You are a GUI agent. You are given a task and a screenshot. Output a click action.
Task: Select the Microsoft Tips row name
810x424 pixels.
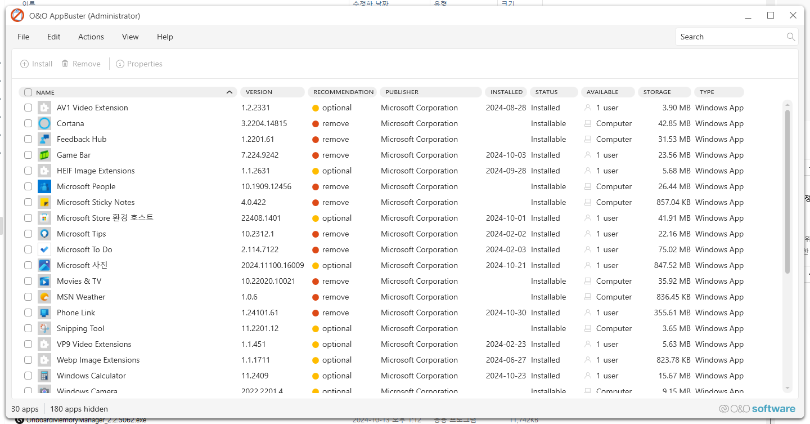coord(82,234)
